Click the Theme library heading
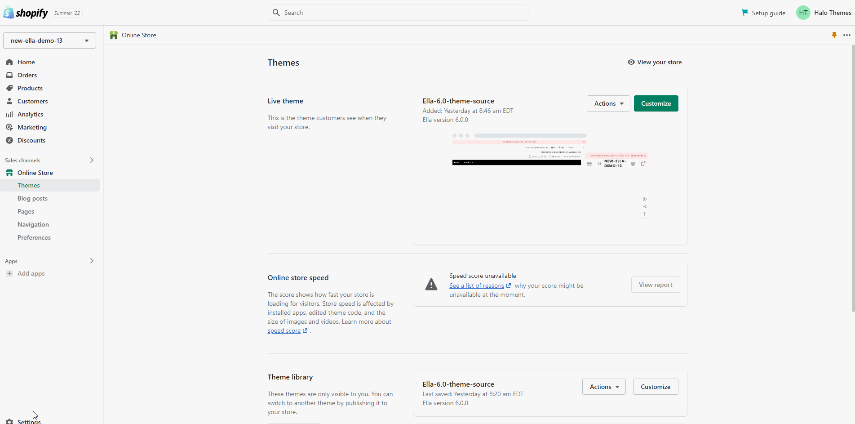Viewport: 855px width, 424px height. 290,377
